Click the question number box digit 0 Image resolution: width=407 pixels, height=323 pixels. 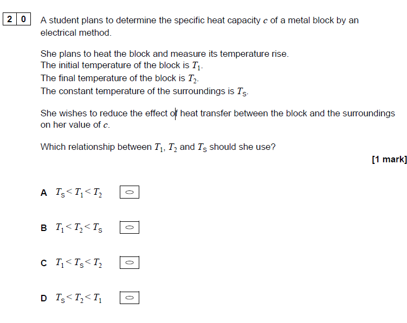coord(24,19)
